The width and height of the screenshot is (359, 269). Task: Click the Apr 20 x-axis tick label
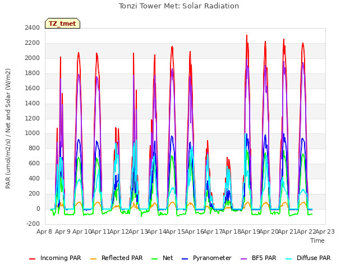[x=269, y=231]
